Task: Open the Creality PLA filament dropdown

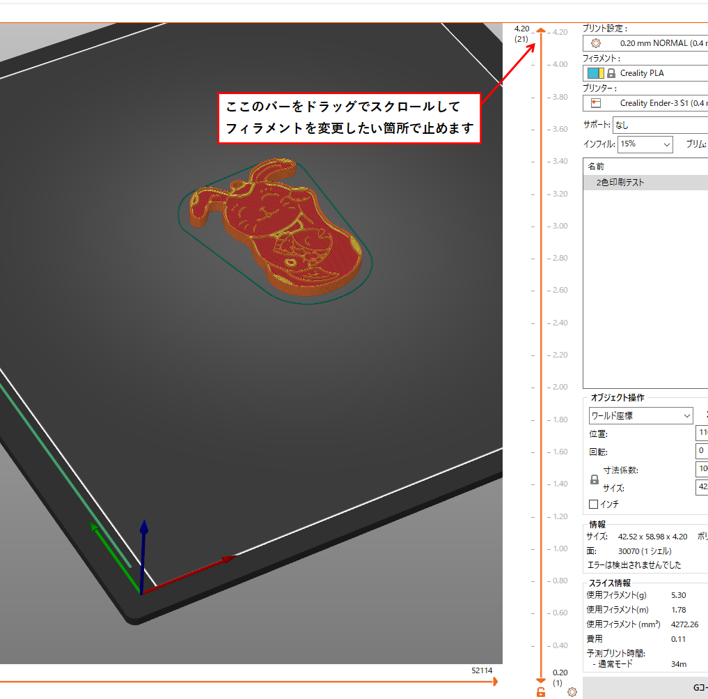Action: click(645, 73)
